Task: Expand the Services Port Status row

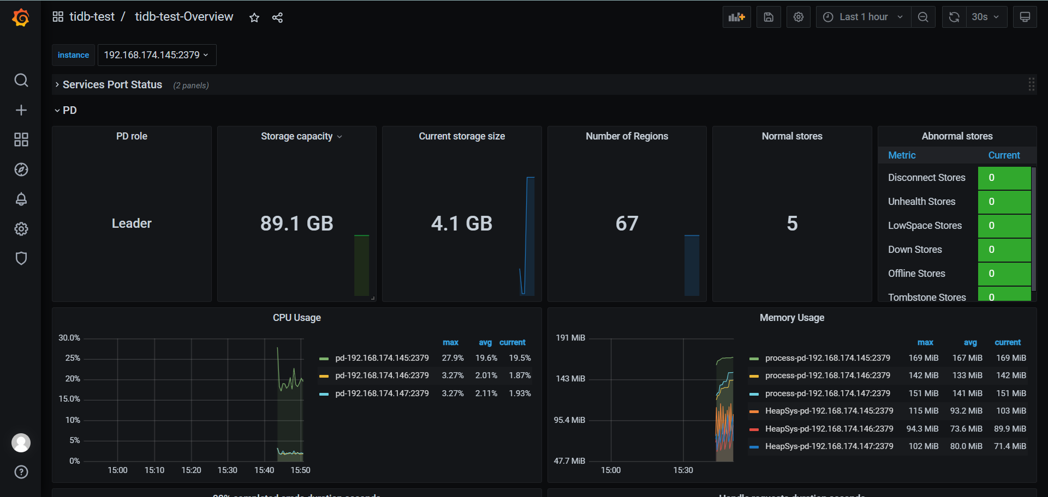Action: (x=112, y=84)
